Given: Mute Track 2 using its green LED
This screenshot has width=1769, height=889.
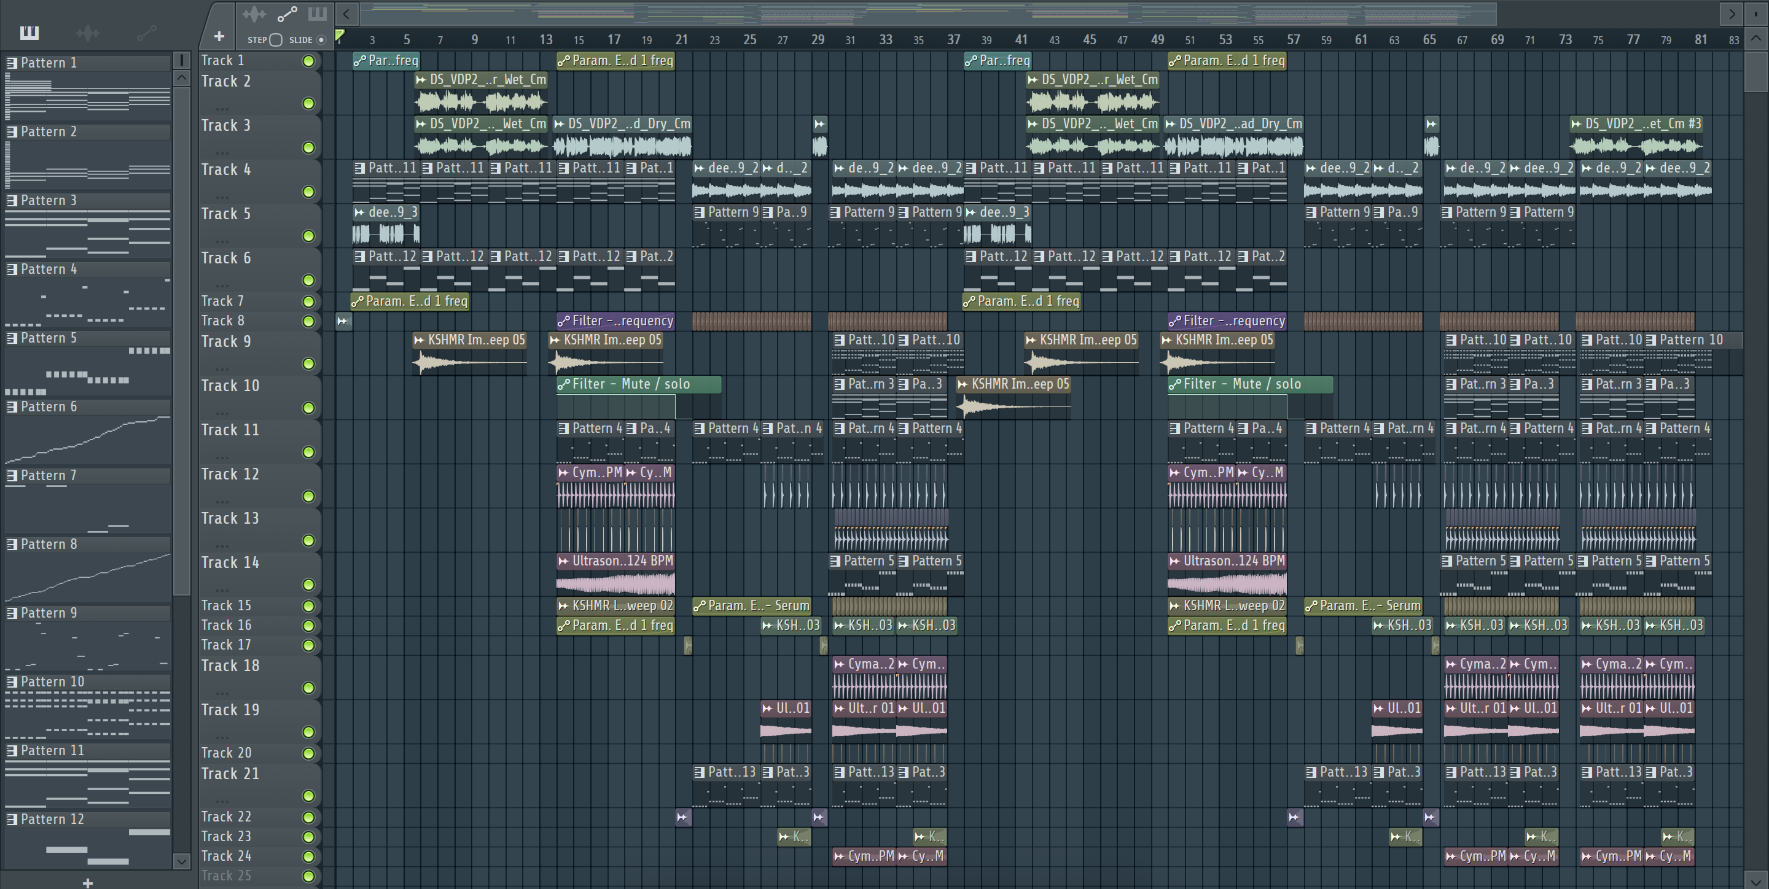Looking at the screenshot, I should pyautogui.click(x=309, y=104).
